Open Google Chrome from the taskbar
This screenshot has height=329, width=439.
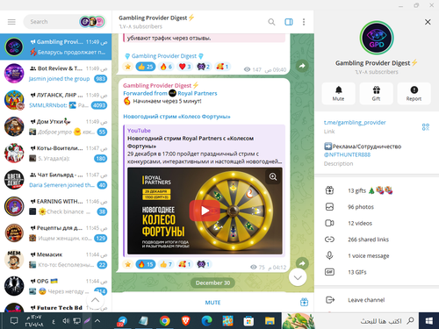pos(165,321)
